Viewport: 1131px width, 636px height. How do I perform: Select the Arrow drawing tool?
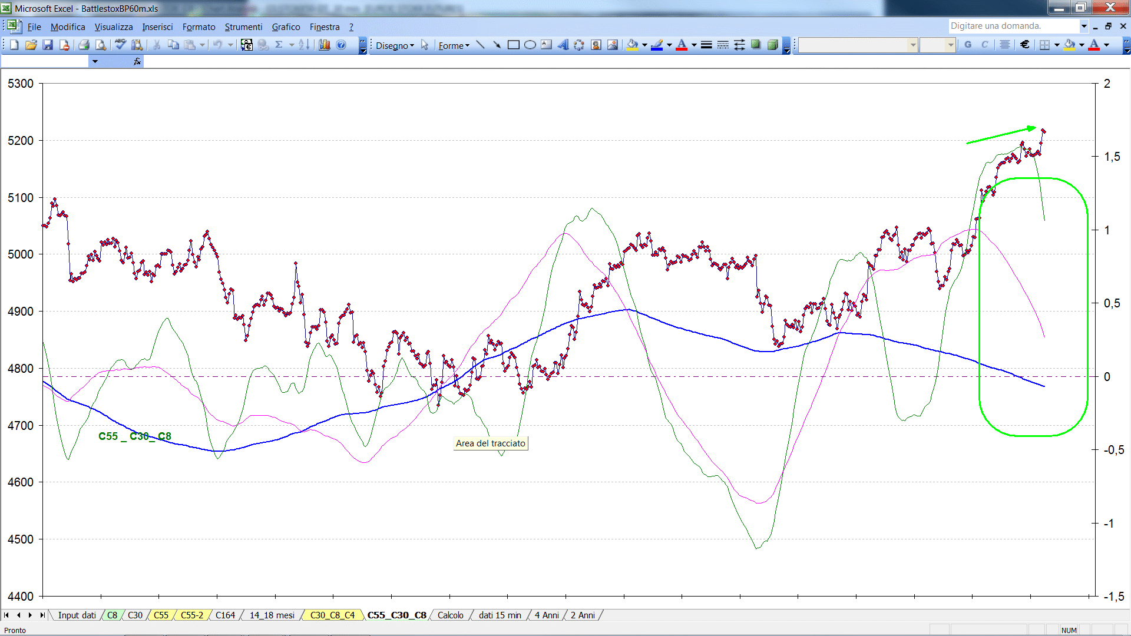497,45
